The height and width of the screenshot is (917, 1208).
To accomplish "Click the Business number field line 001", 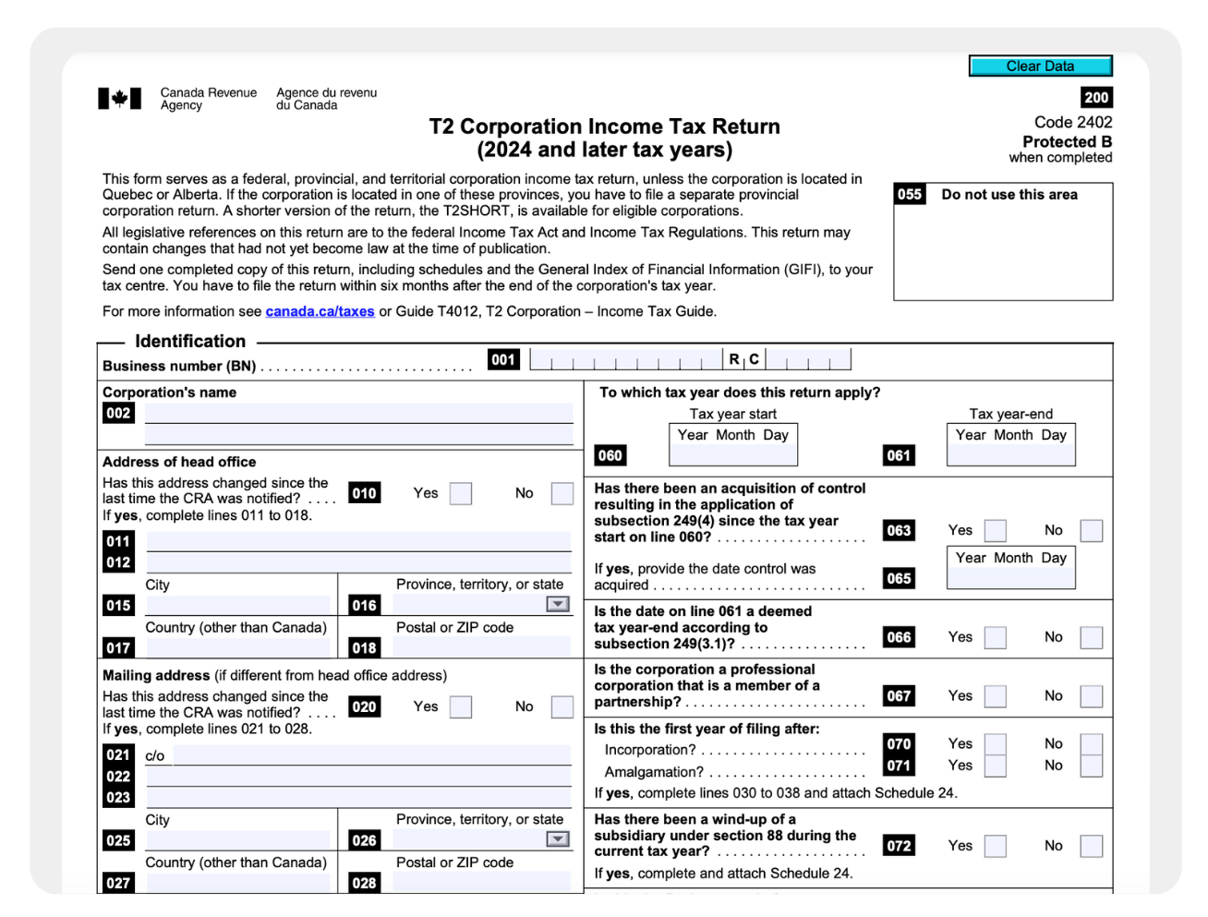I will coord(625,360).
